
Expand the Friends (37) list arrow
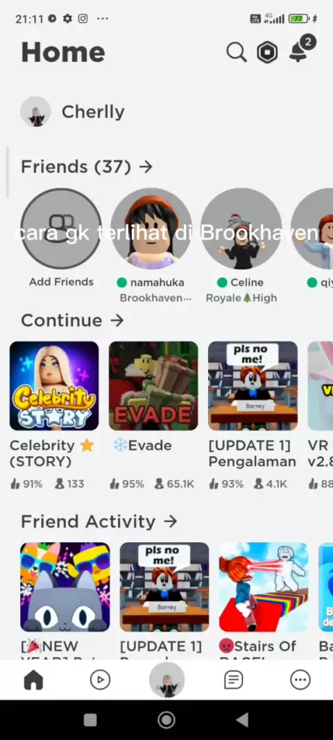(146, 167)
